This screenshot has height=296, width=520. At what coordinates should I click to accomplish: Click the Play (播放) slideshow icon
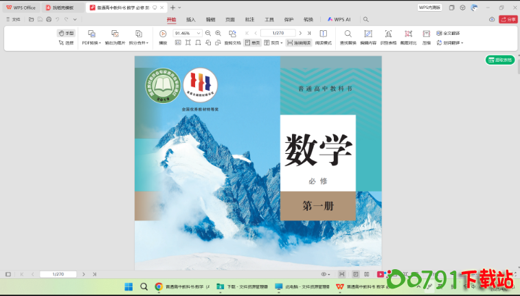(163, 34)
